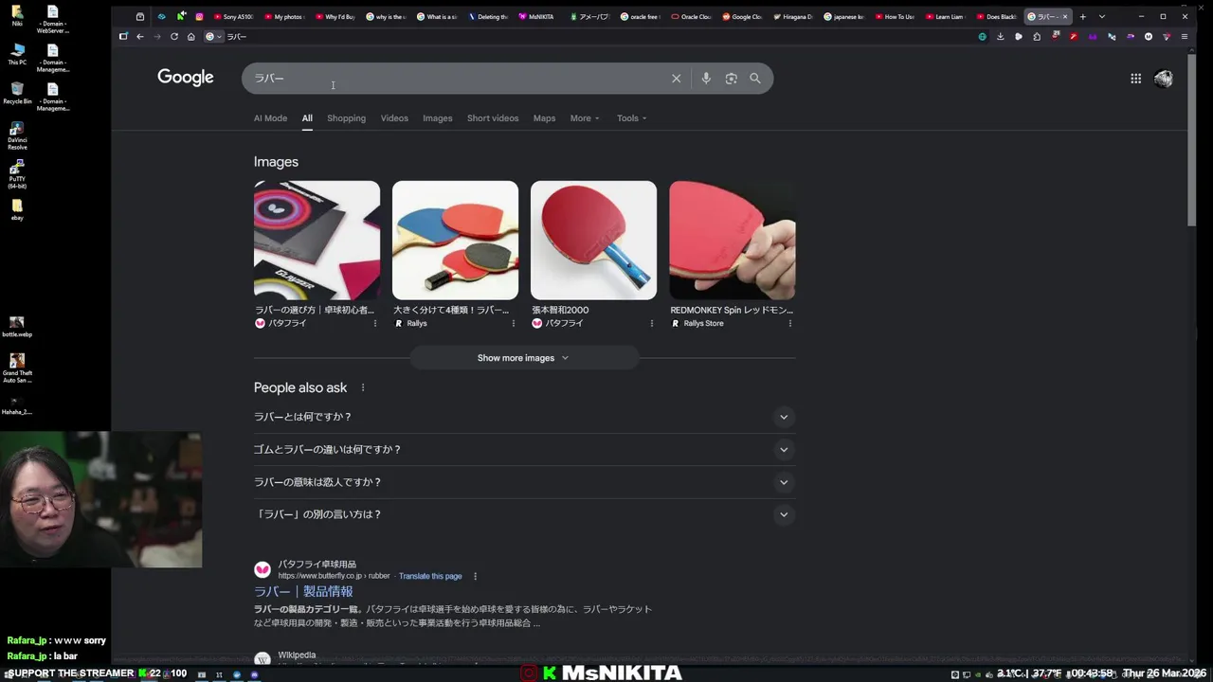The height and width of the screenshot is (682, 1213).
Task: Click the site info dropdown beside address
Action: point(213,37)
